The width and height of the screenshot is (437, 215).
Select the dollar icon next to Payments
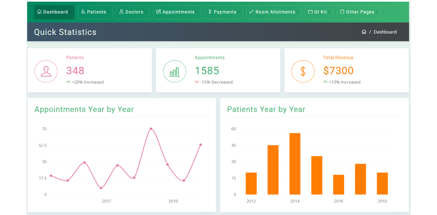tap(209, 12)
